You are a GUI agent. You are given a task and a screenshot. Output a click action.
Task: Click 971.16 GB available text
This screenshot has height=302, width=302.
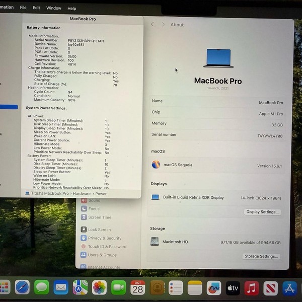pos(251,243)
